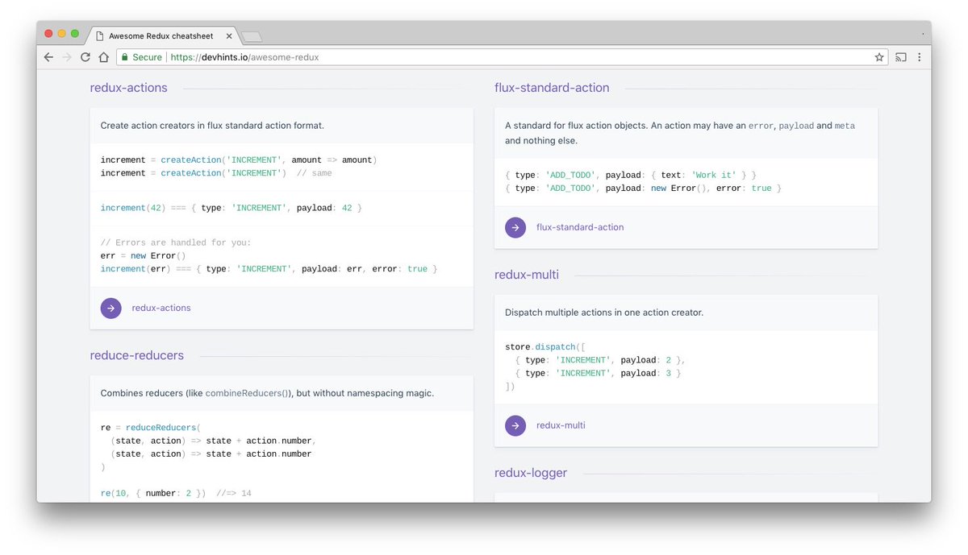This screenshot has width=968, height=555.
Task: Click the code line 're(10, { number: 2 }) //=> 14'
Action: coord(176,493)
